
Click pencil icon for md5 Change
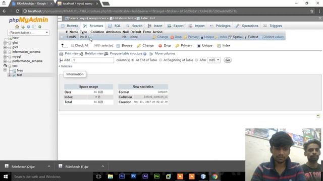click(154, 37)
